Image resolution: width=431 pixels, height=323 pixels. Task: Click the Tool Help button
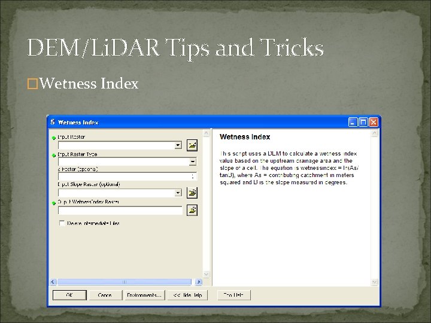coord(233,295)
